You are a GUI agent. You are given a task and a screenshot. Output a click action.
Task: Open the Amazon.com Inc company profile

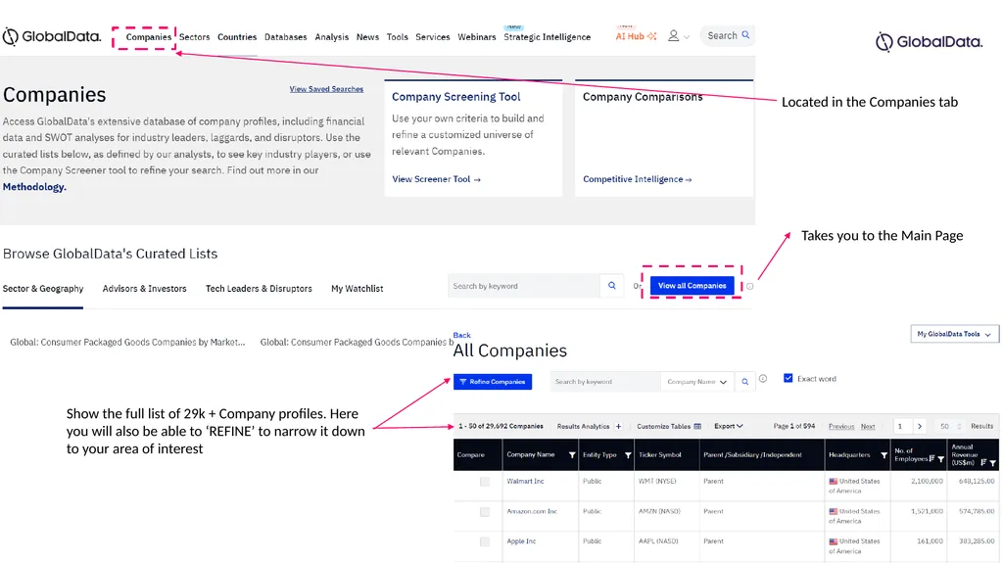click(x=532, y=511)
